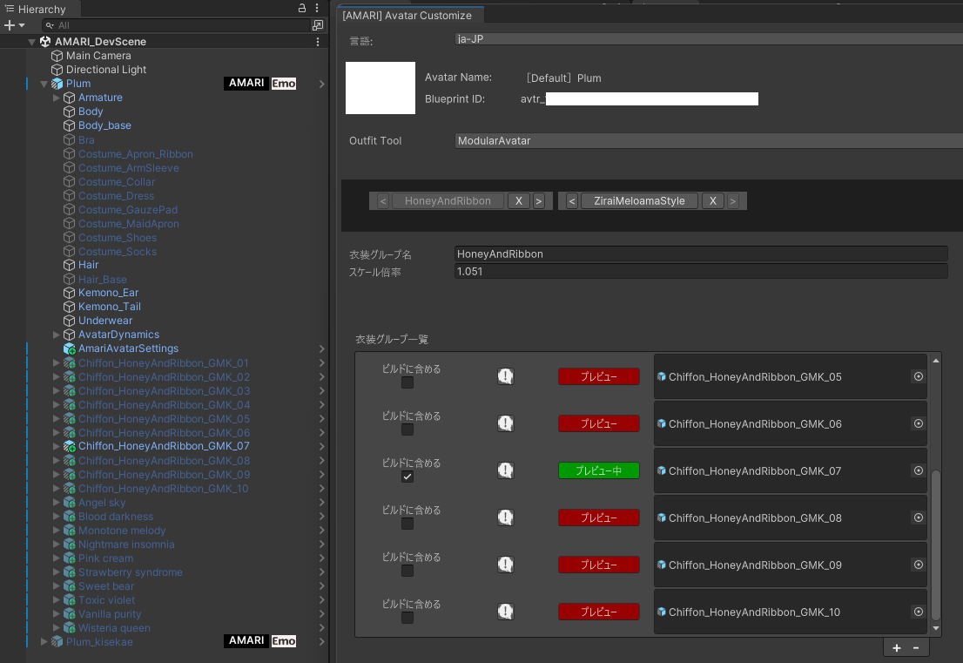Toggle the red preview button for GMK_05
Viewport: 963px width, 663px height.
[599, 376]
